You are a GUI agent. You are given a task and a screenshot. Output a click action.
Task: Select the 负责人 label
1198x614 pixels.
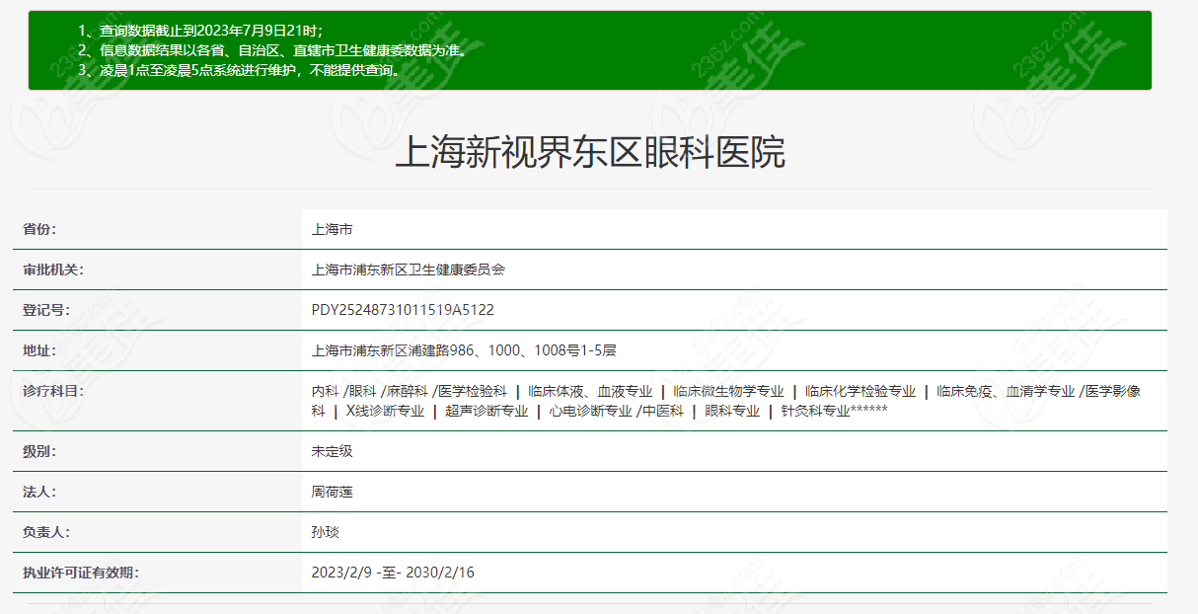click(x=46, y=532)
